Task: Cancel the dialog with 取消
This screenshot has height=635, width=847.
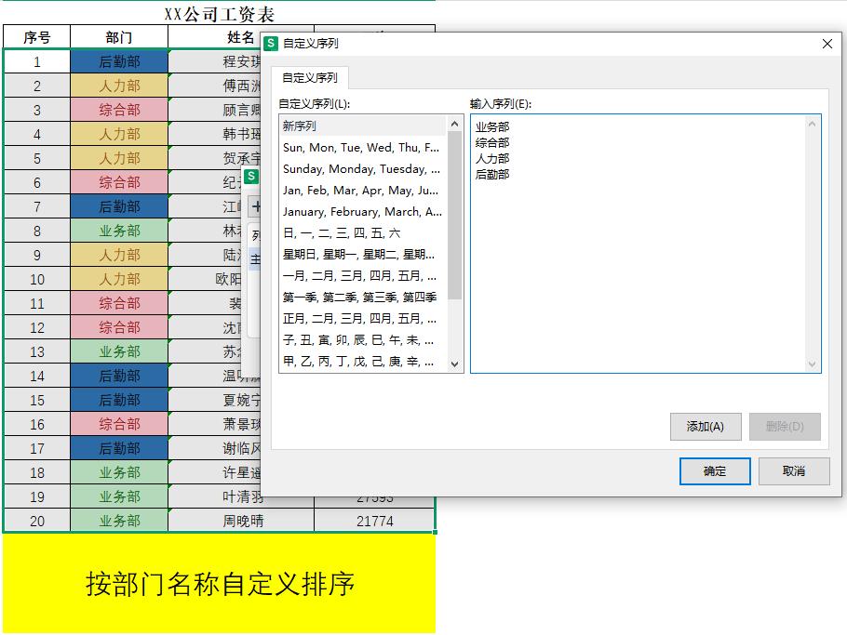Action: [x=794, y=471]
